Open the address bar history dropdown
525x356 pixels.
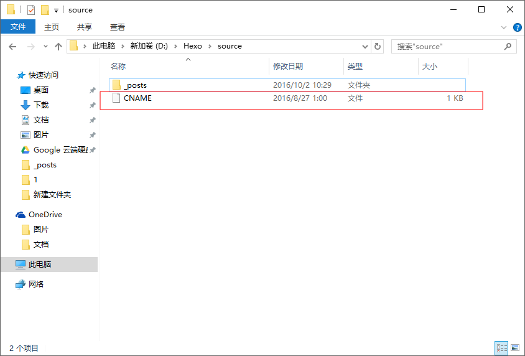click(x=365, y=46)
